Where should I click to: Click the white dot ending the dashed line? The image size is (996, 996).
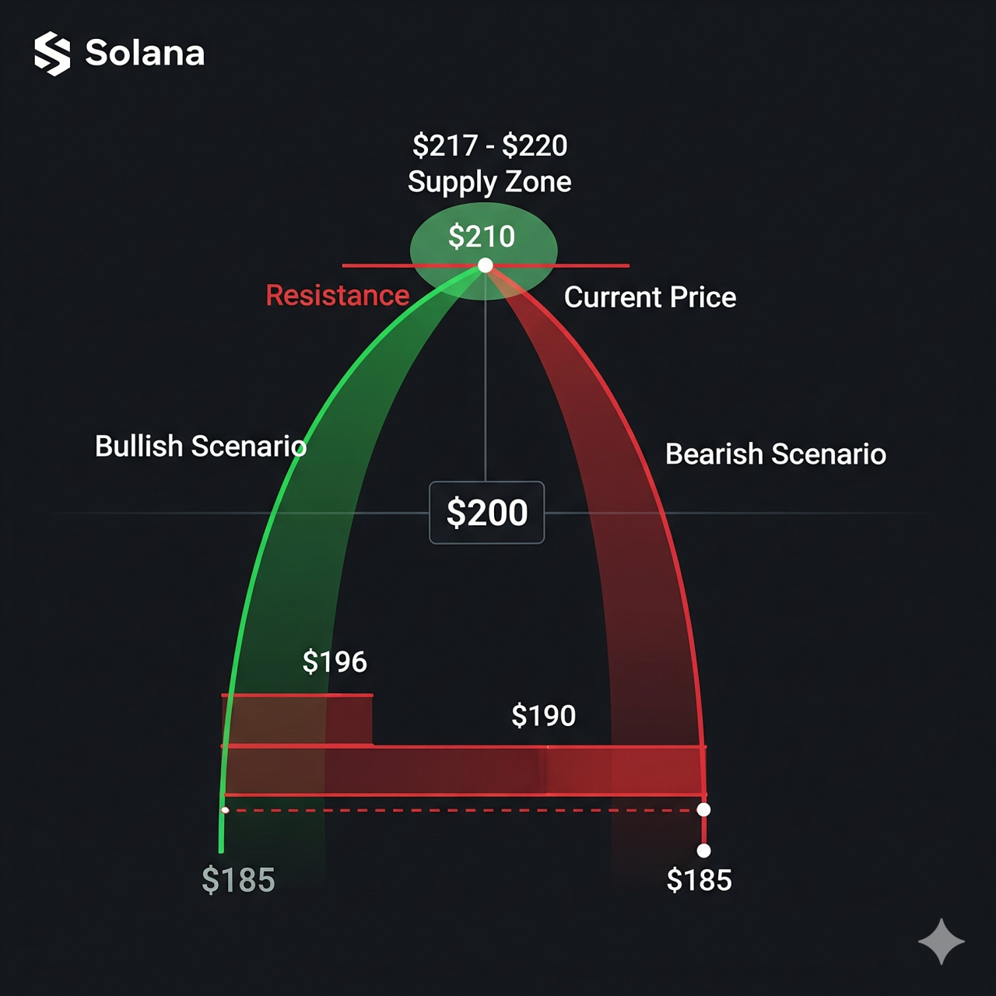click(x=703, y=810)
